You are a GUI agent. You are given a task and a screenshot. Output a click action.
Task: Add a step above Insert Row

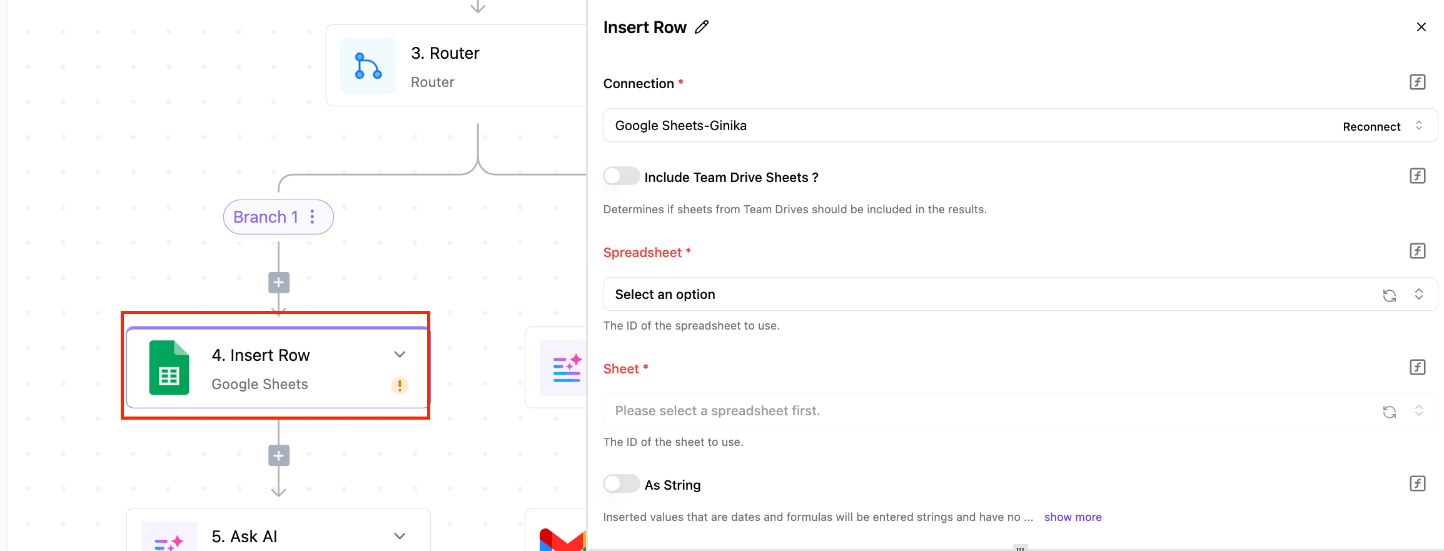point(279,283)
